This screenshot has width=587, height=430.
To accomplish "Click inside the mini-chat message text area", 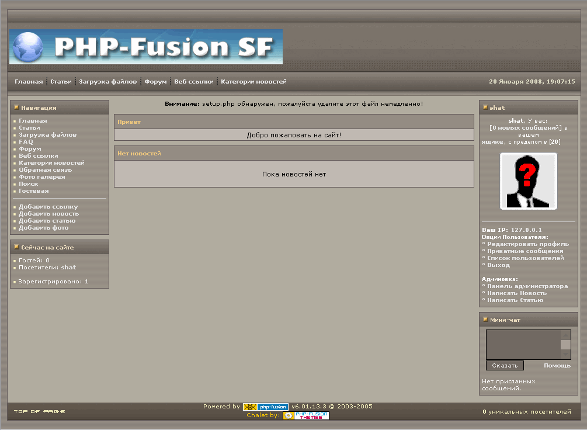I will point(523,345).
